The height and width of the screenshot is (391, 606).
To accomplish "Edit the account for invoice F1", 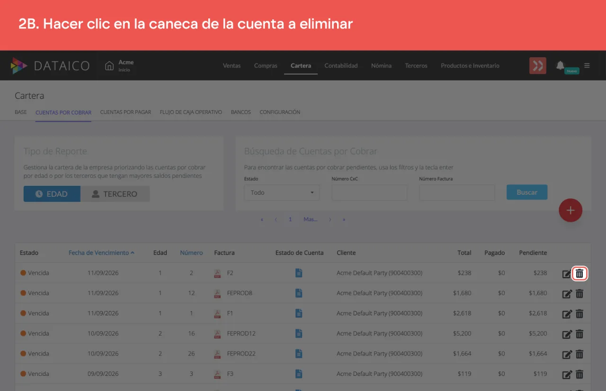I will pyautogui.click(x=567, y=314).
